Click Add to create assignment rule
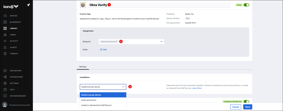The height and width of the screenshot is (111, 283). pyautogui.click(x=103, y=49)
